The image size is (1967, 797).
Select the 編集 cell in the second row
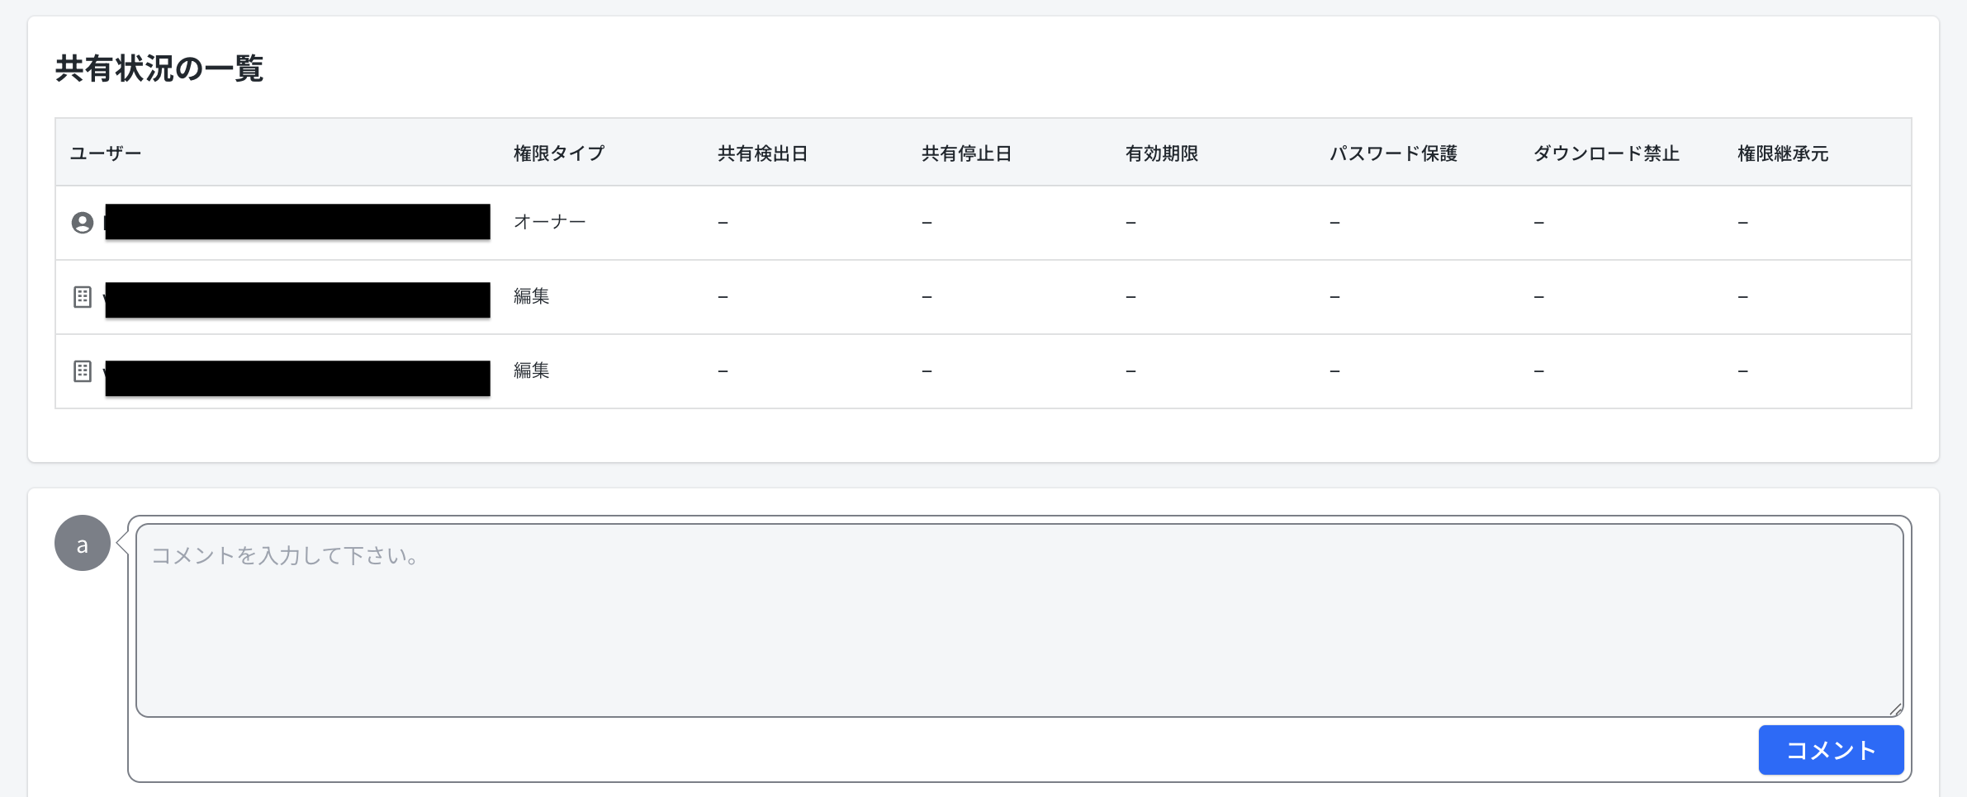(x=532, y=296)
